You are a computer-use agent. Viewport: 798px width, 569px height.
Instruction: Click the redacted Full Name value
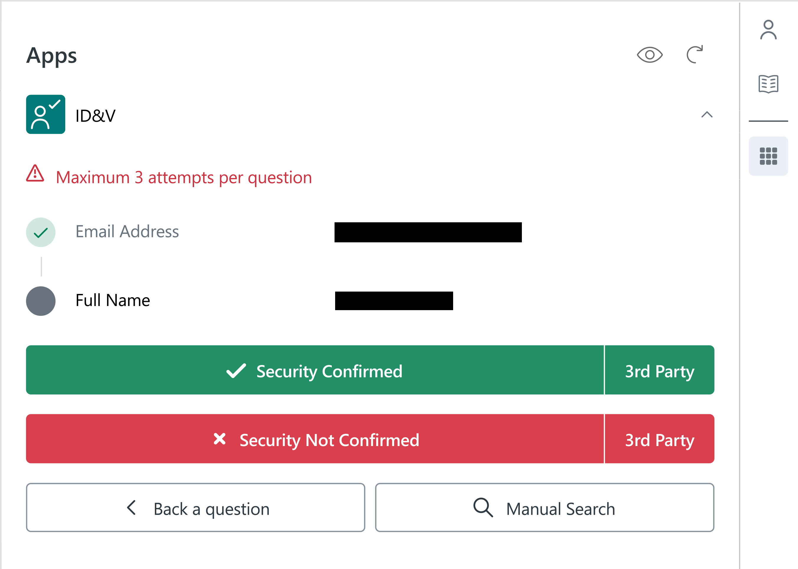[x=394, y=301]
